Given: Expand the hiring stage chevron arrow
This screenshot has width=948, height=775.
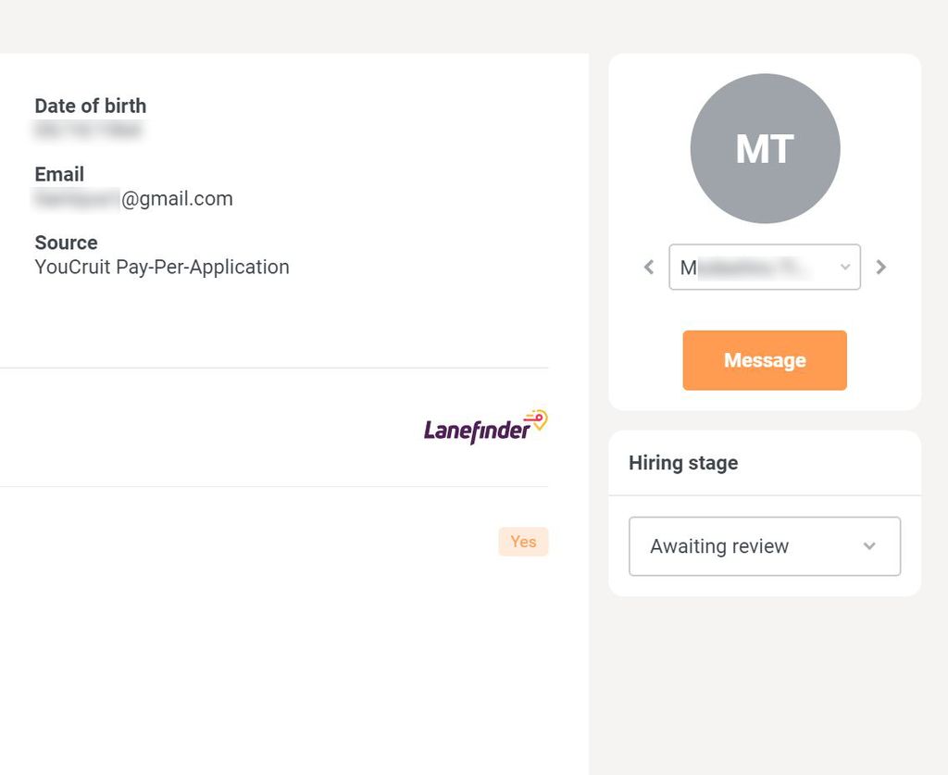Looking at the screenshot, I should [x=869, y=546].
